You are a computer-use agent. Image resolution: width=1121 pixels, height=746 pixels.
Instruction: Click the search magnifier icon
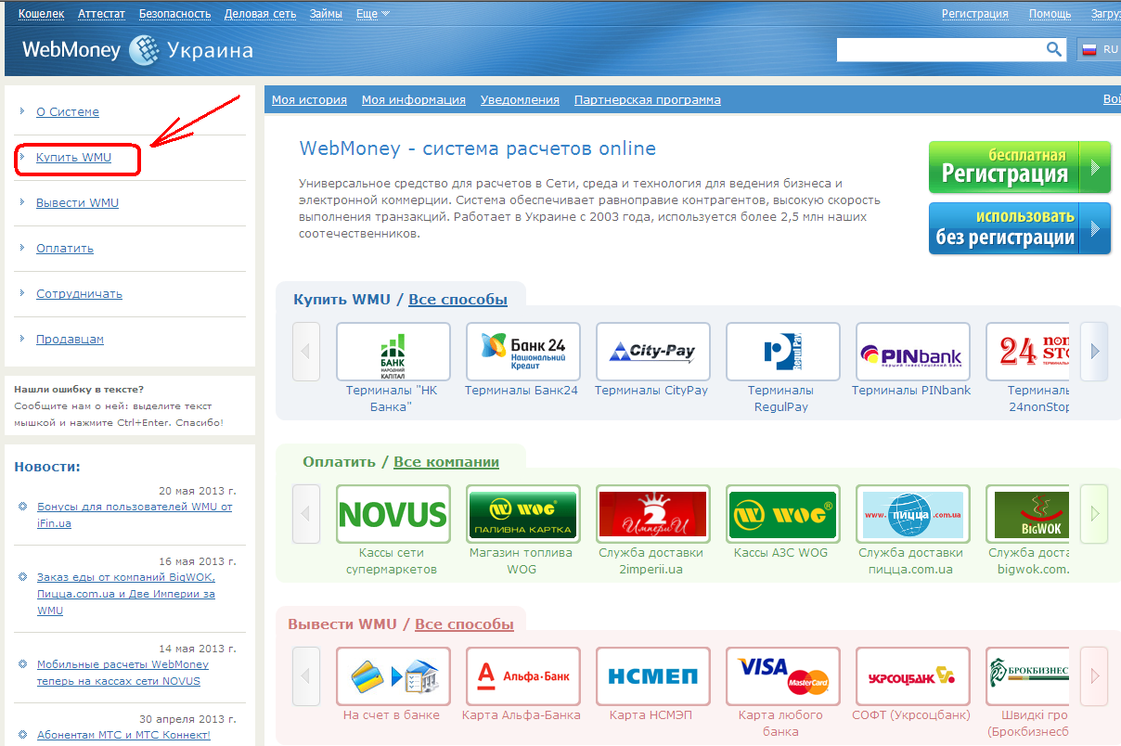1054,49
